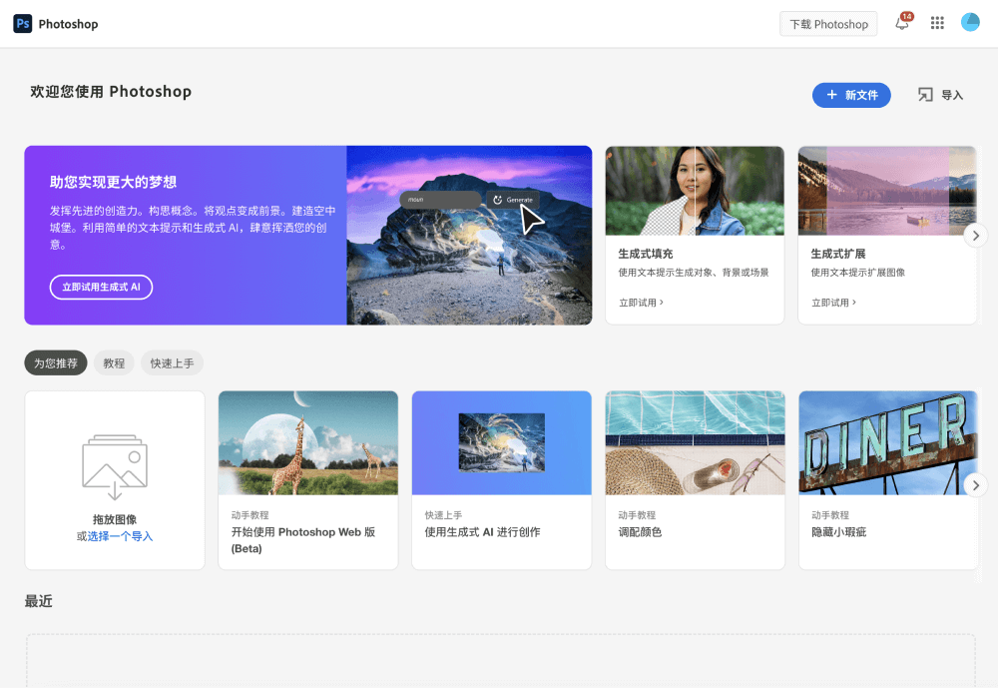998x688 pixels.
Task: Select the 为您推荐 tab
Action: pyautogui.click(x=56, y=363)
